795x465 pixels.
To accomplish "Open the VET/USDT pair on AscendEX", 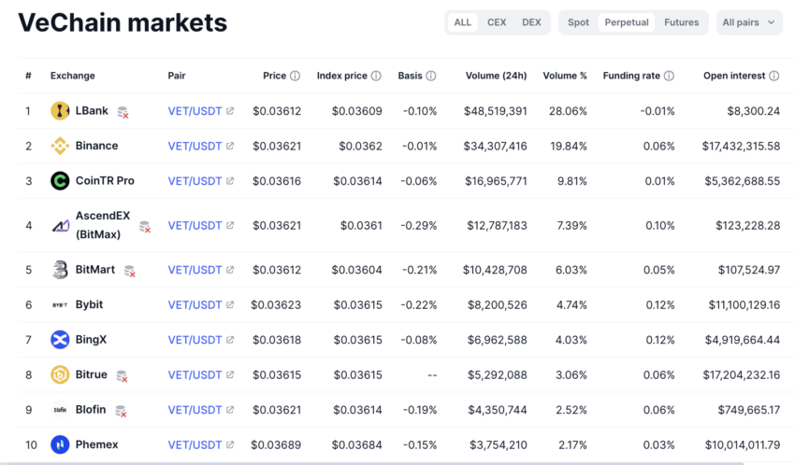I will (x=195, y=226).
